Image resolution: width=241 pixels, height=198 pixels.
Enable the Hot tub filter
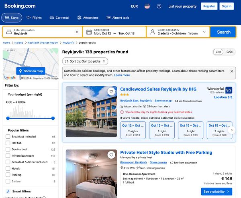(x=8, y=143)
